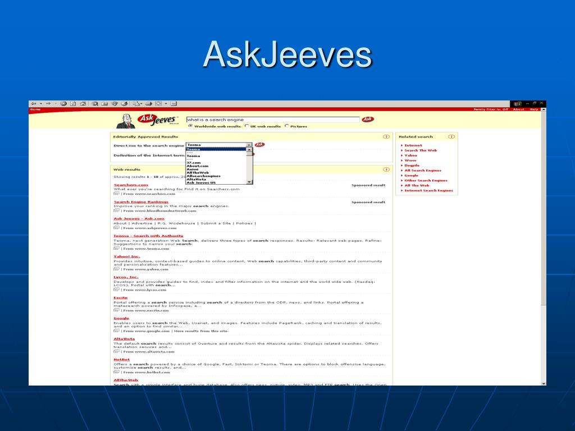Click the page vertical scrollbar thumb
Screen dimensions: 575x431
544,208
